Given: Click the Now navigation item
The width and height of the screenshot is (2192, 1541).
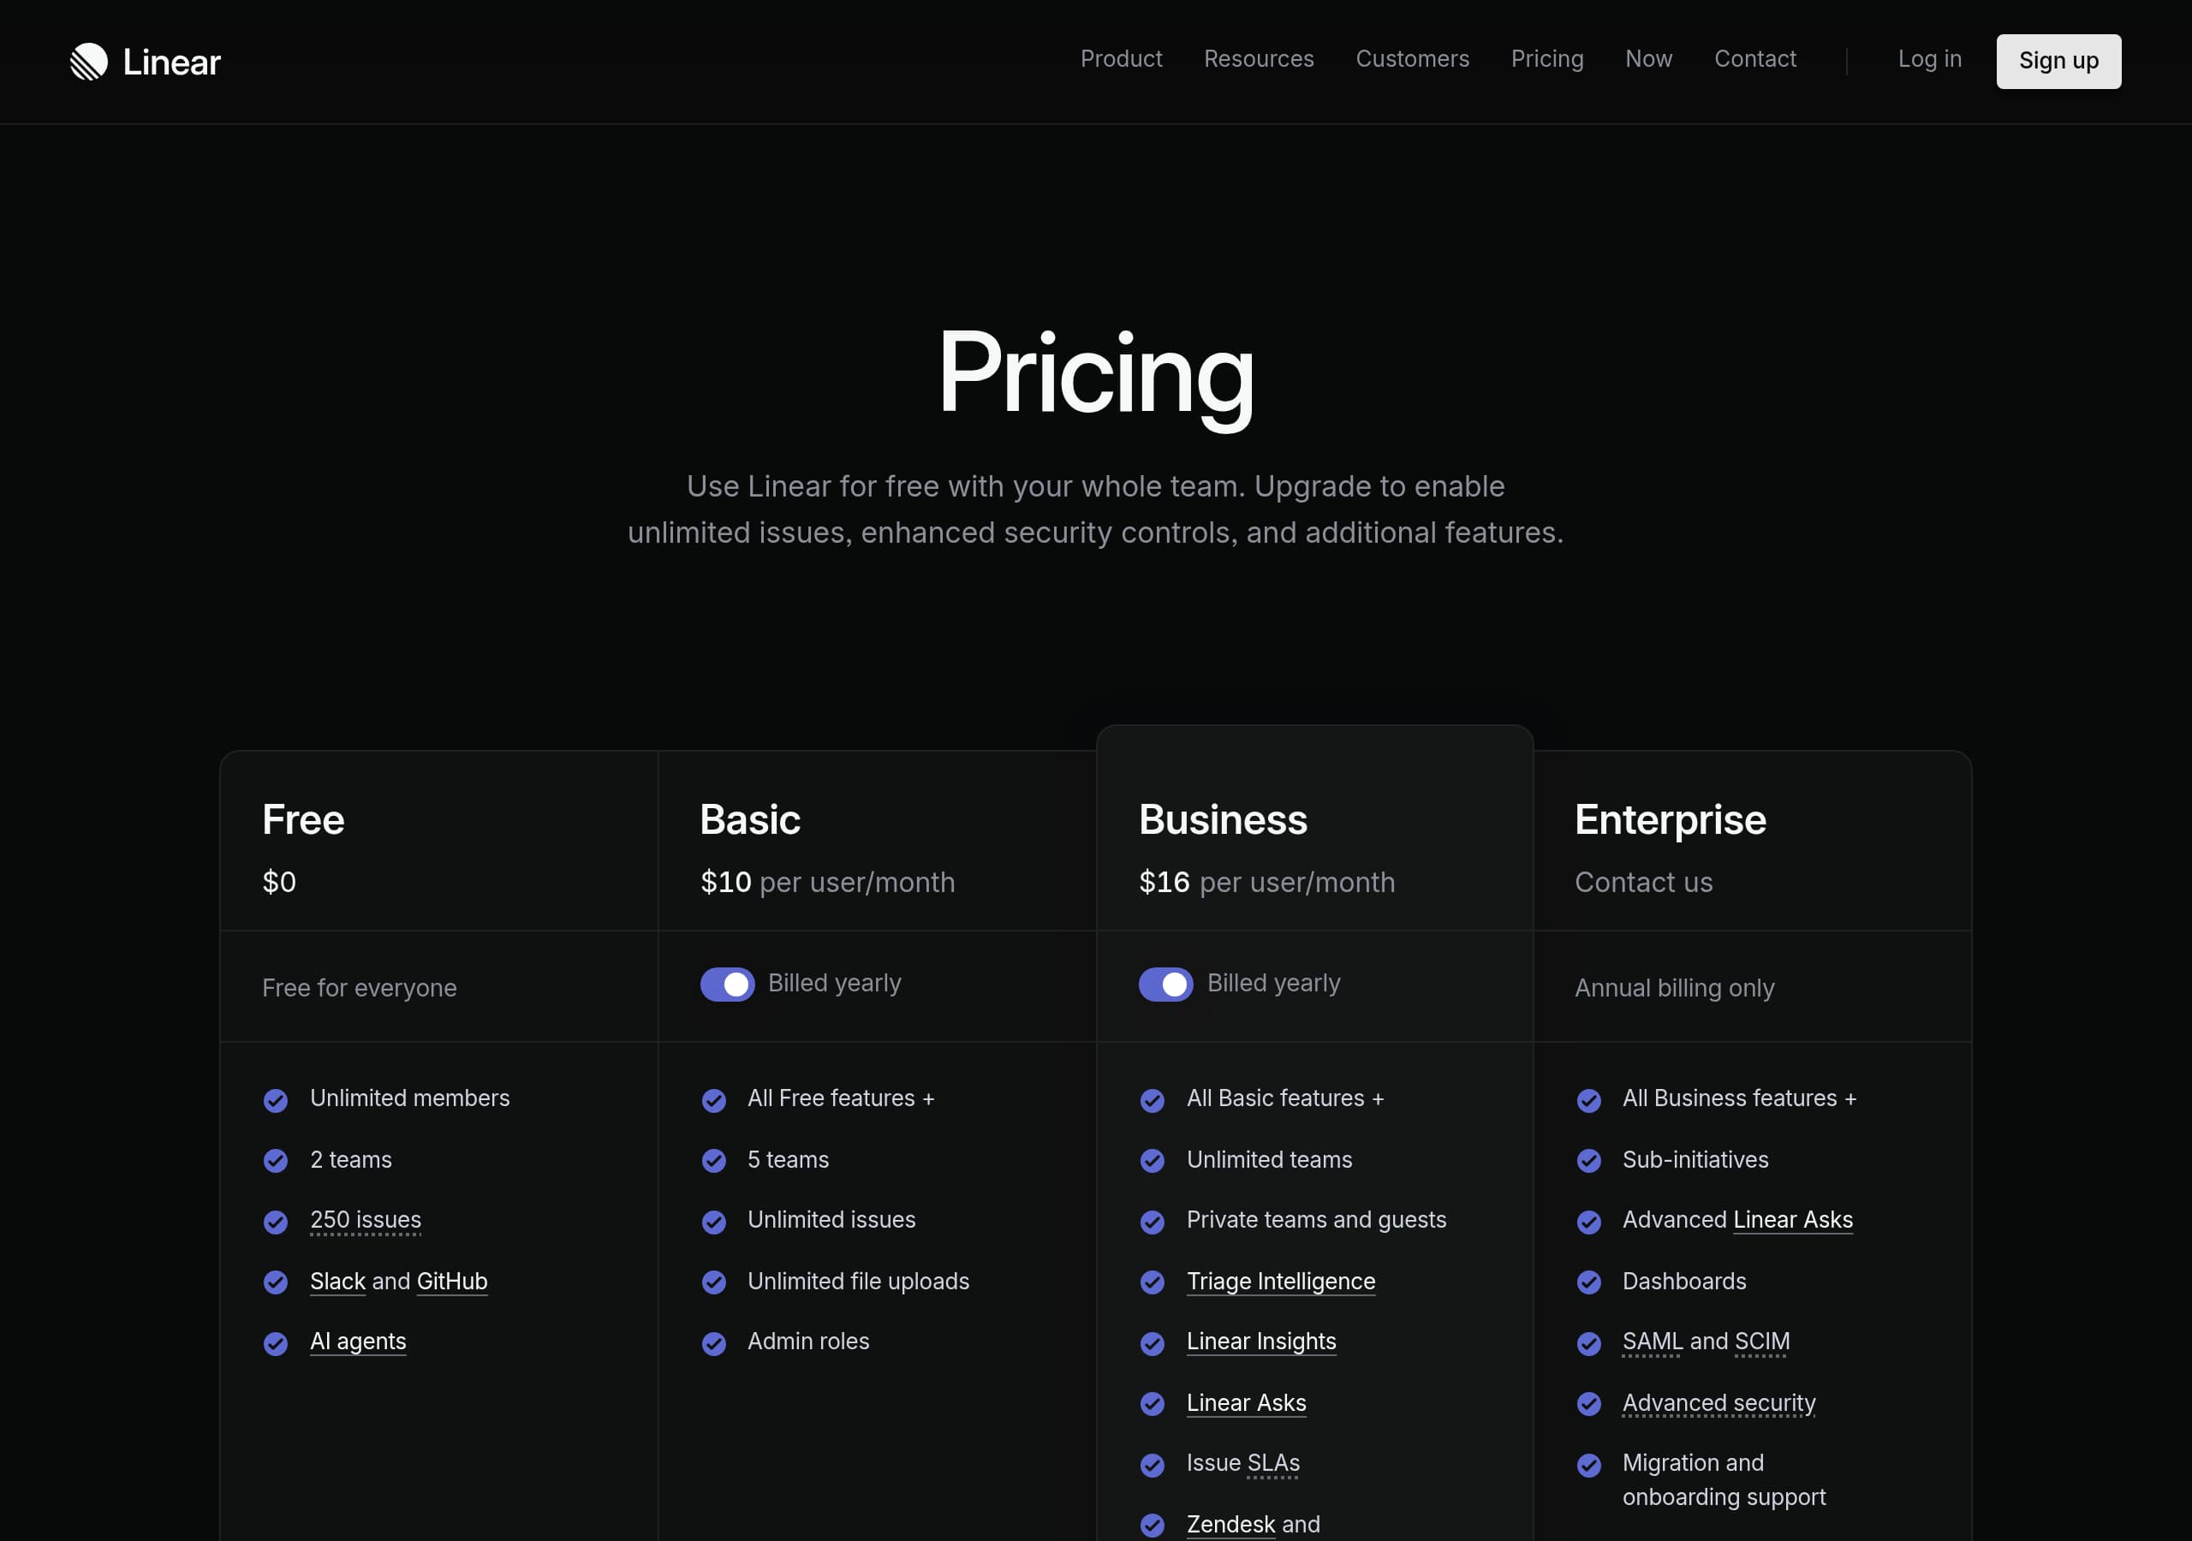Looking at the screenshot, I should coord(1647,58).
